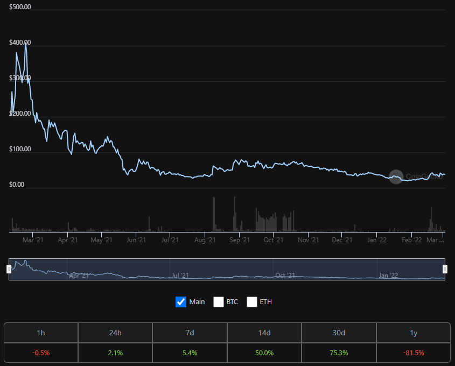Click Jan '22 inside the range navigator
This screenshot has height=366, width=455.
coord(388,276)
